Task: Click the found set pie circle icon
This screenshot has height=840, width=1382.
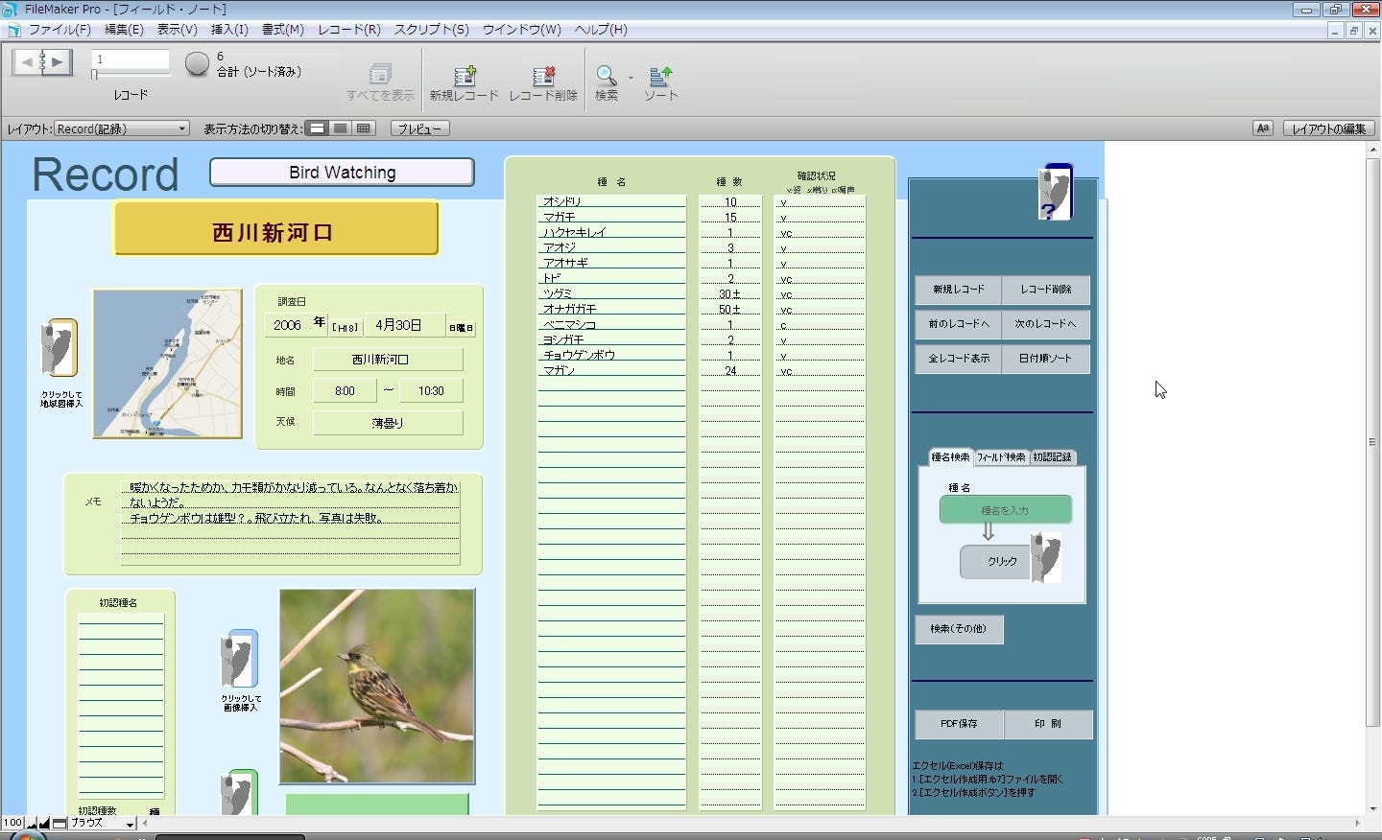Action: pyautogui.click(x=197, y=64)
